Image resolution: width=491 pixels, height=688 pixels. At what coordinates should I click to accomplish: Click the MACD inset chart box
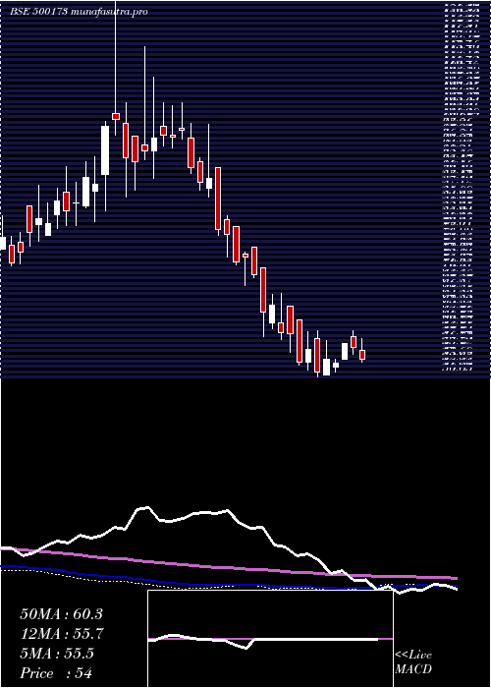(270, 639)
